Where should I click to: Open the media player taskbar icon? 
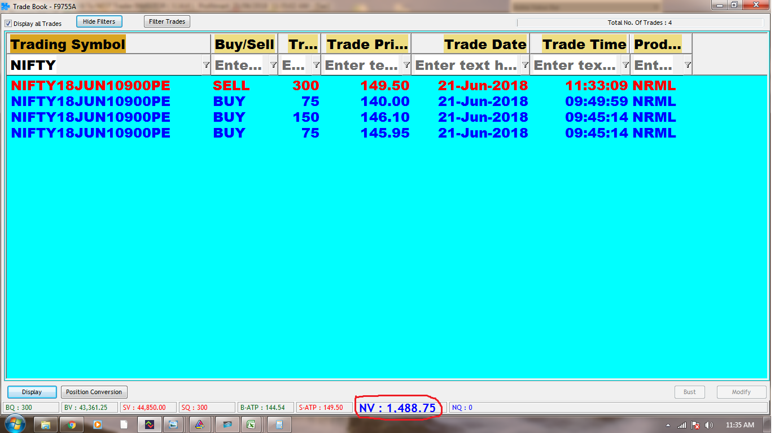(x=97, y=425)
